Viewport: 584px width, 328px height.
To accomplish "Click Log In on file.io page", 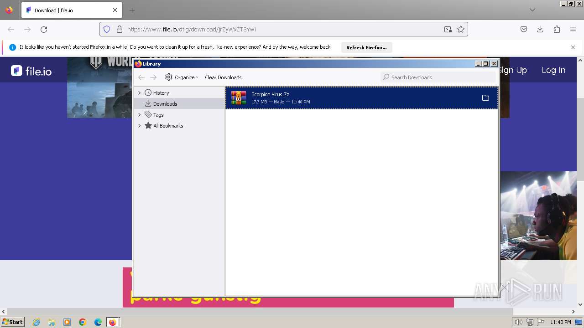I will 553,70.
